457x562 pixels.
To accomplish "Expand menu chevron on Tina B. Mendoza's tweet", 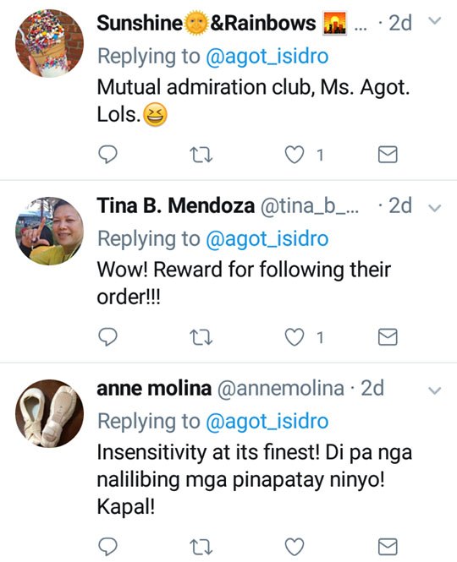I will (435, 208).
